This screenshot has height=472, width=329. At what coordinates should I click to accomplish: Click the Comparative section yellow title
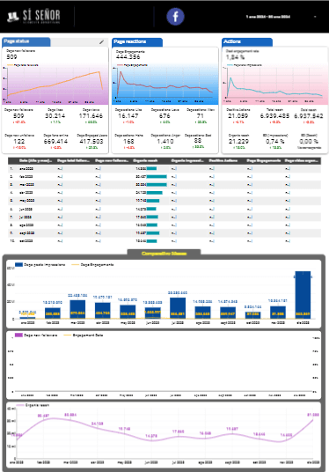(164, 254)
